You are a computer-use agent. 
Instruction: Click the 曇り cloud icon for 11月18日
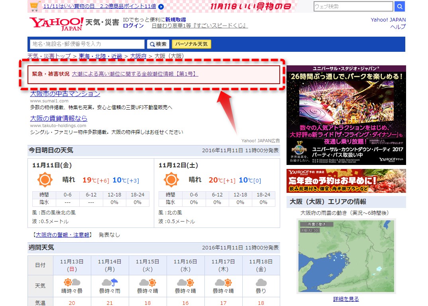261,282
